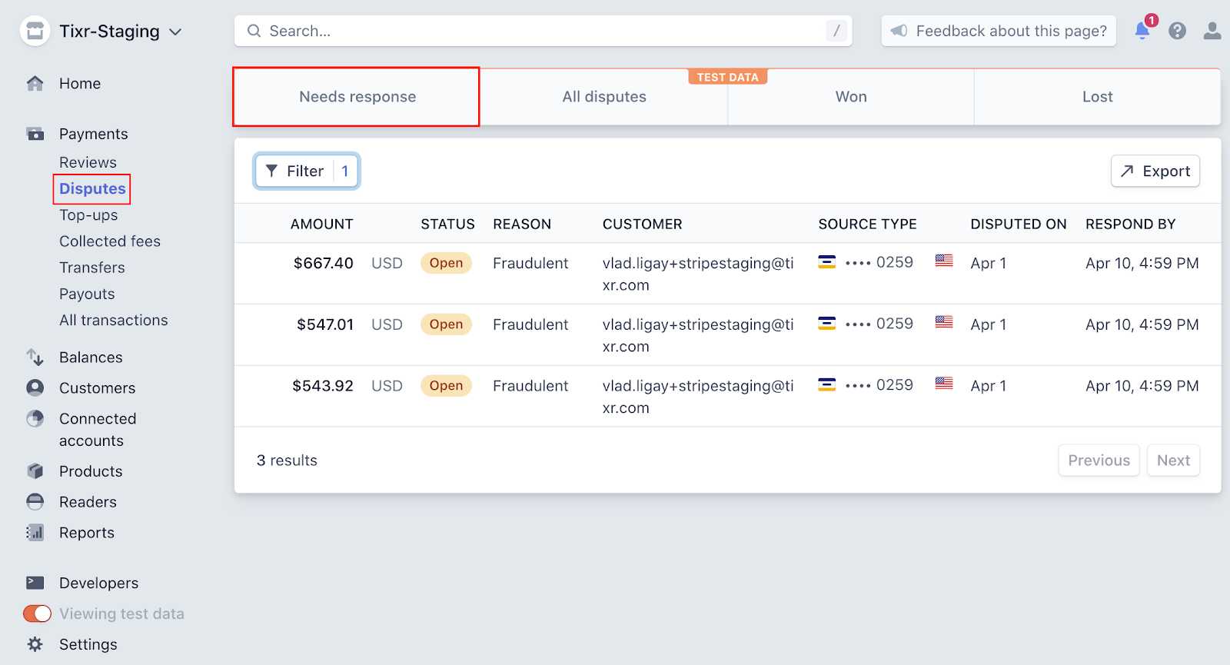Screen dimensions: 1230x665
Task: Click the Balances arrows icon
Action: (35, 357)
